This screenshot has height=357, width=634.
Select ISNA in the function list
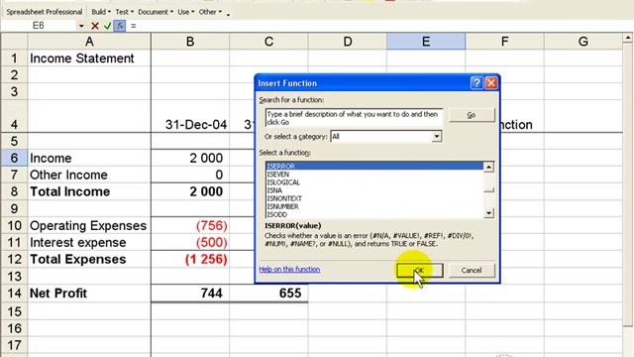[x=374, y=190]
